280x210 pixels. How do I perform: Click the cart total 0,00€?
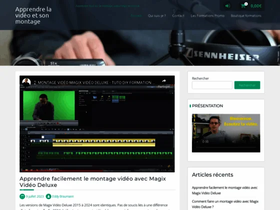(256, 6)
